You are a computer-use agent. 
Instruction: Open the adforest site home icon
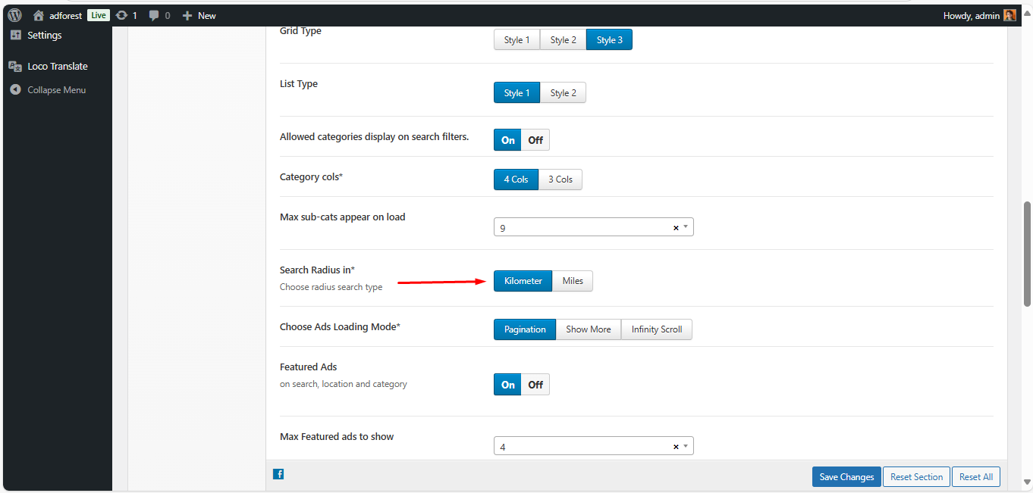[39, 15]
